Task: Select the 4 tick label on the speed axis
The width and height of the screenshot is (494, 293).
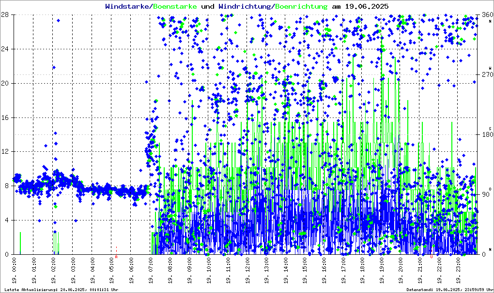Action: (6, 220)
